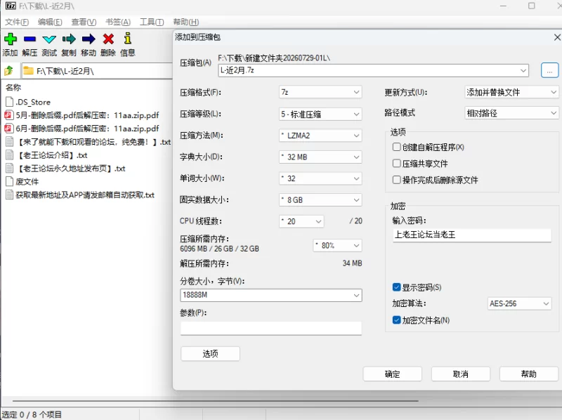The image size is (562, 420).
Task: Click the blue minus Extract (解压) icon
Action: [x=30, y=39]
